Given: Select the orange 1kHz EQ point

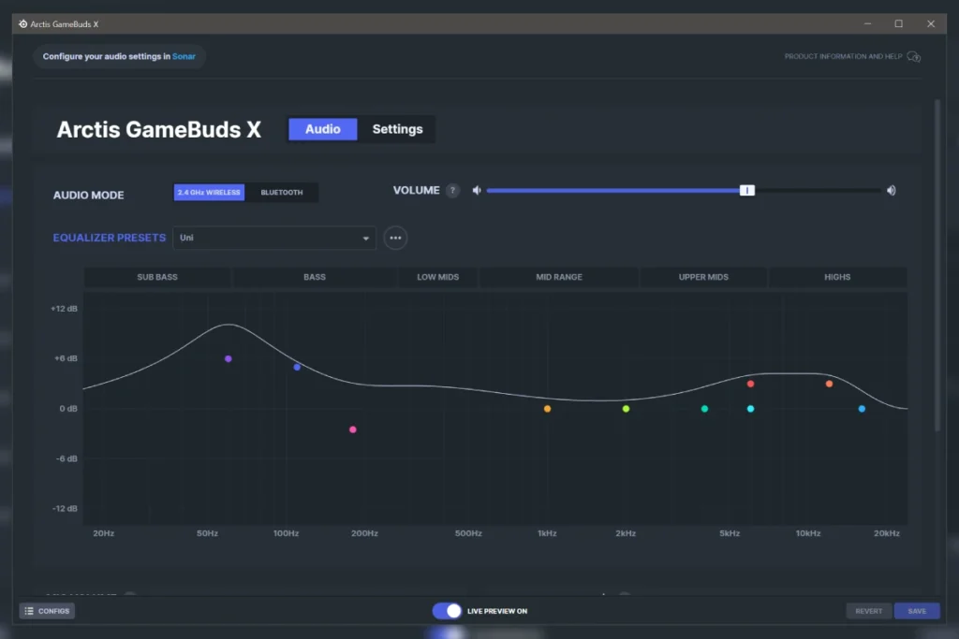Looking at the screenshot, I should [547, 409].
